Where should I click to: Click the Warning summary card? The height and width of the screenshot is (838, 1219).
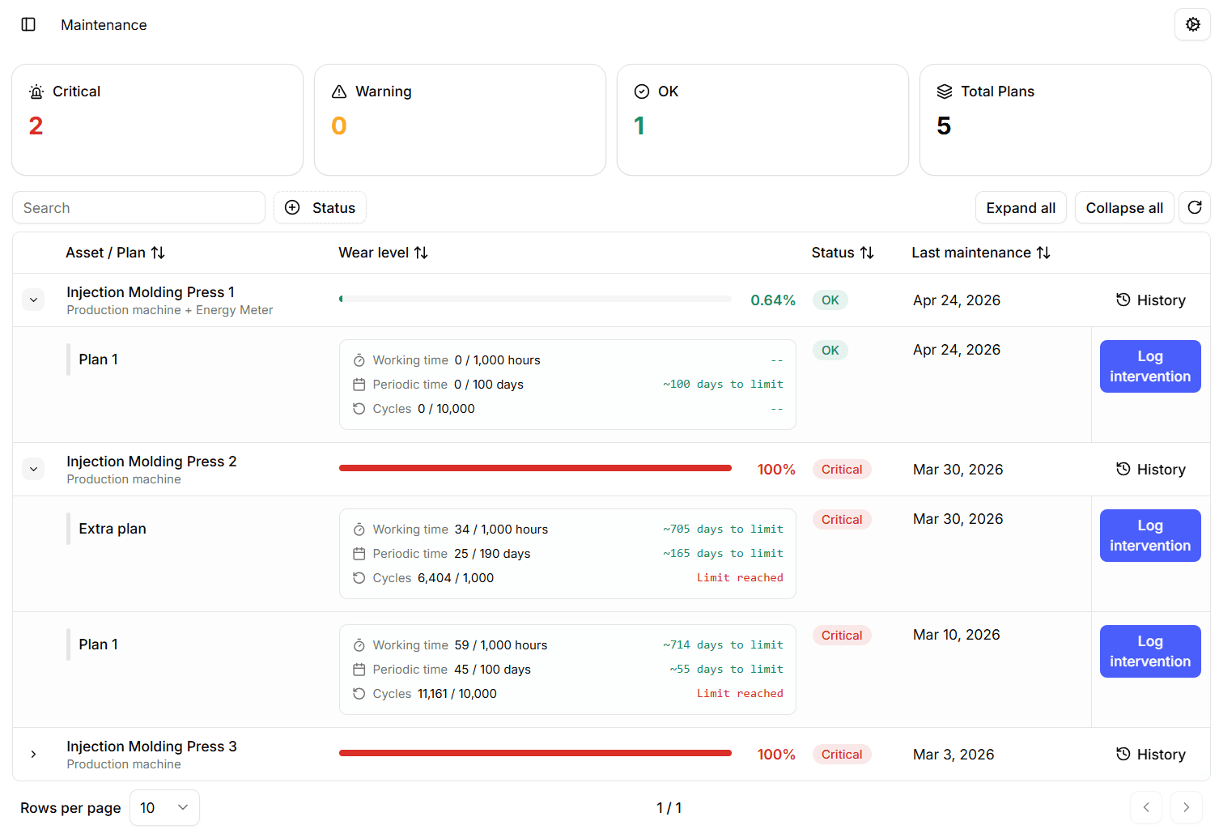point(460,120)
